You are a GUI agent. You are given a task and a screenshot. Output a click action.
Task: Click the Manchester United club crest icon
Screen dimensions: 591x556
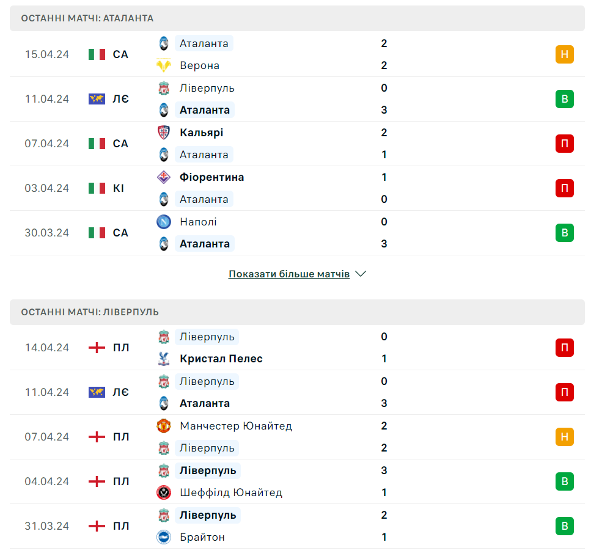tap(163, 426)
